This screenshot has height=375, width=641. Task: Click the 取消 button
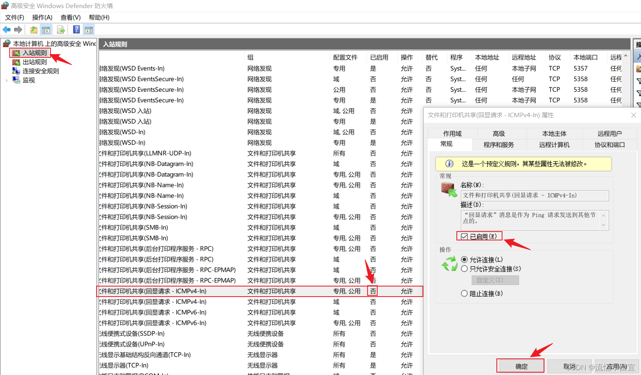click(x=570, y=366)
